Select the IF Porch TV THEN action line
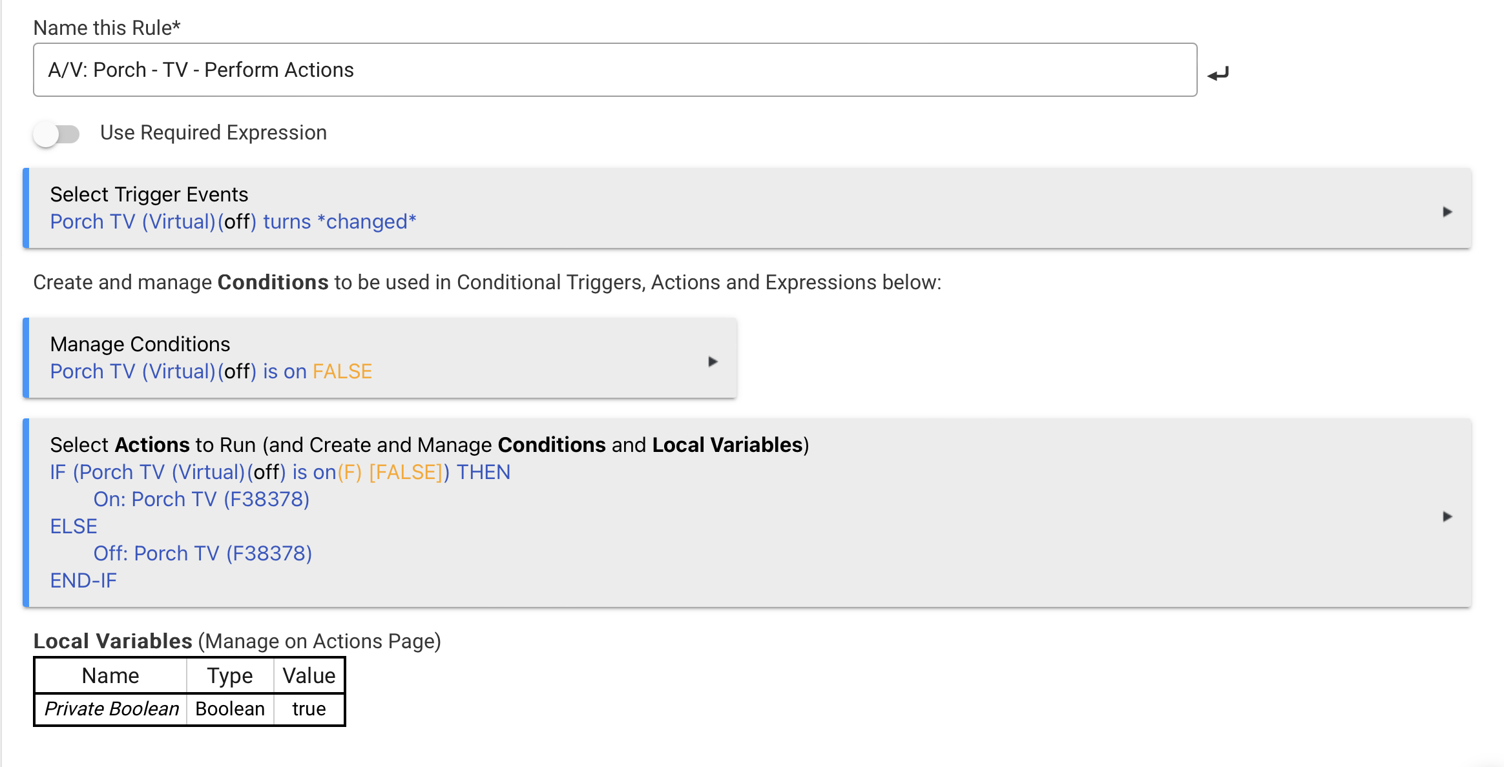The width and height of the screenshot is (1504, 767). click(x=280, y=473)
